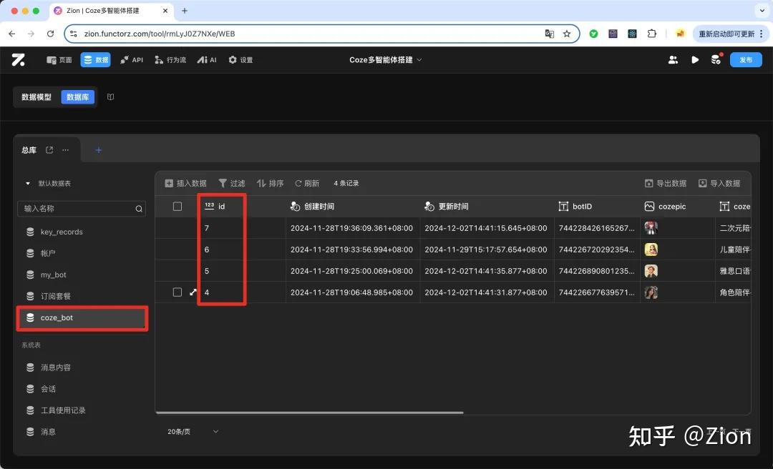The width and height of the screenshot is (773, 469).
Task: Click the cell 2024-11-28T19:33:56.994+08:00
Action: (351, 250)
